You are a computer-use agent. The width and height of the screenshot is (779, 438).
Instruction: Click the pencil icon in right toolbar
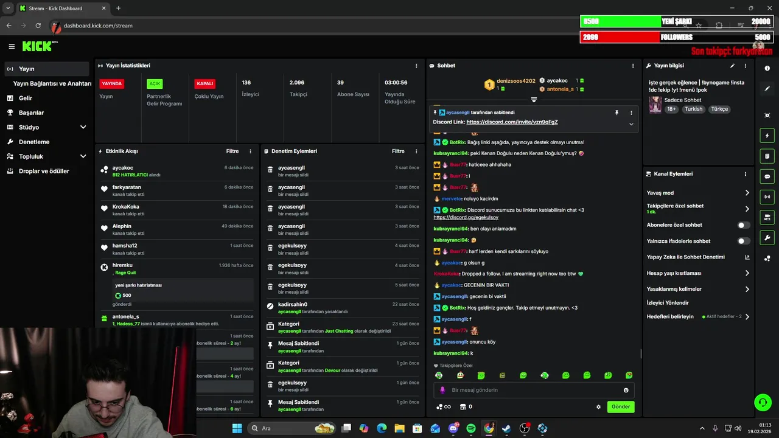767,89
